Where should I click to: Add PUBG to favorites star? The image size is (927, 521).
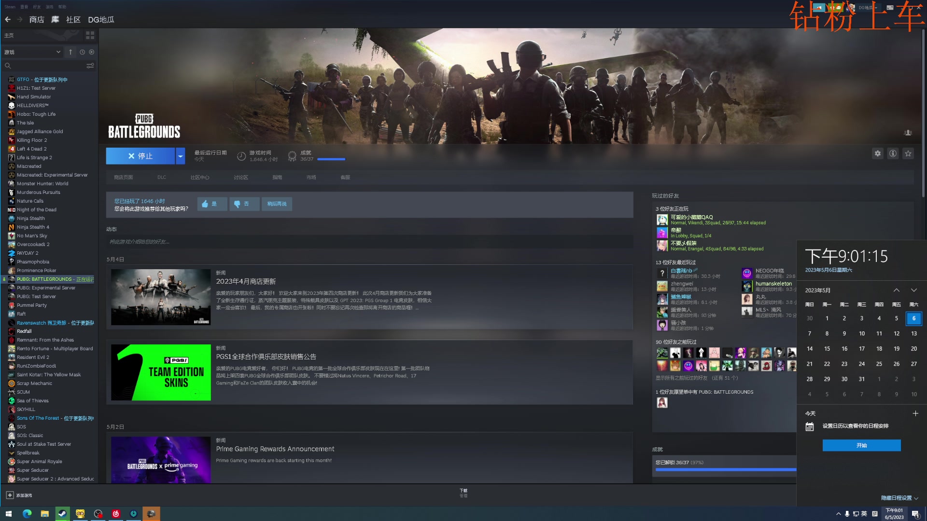[x=908, y=153]
